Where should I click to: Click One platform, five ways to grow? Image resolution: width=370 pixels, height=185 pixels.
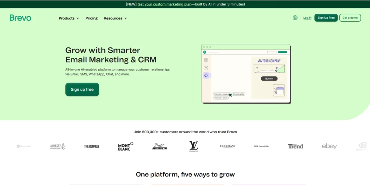(x=185, y=175)
